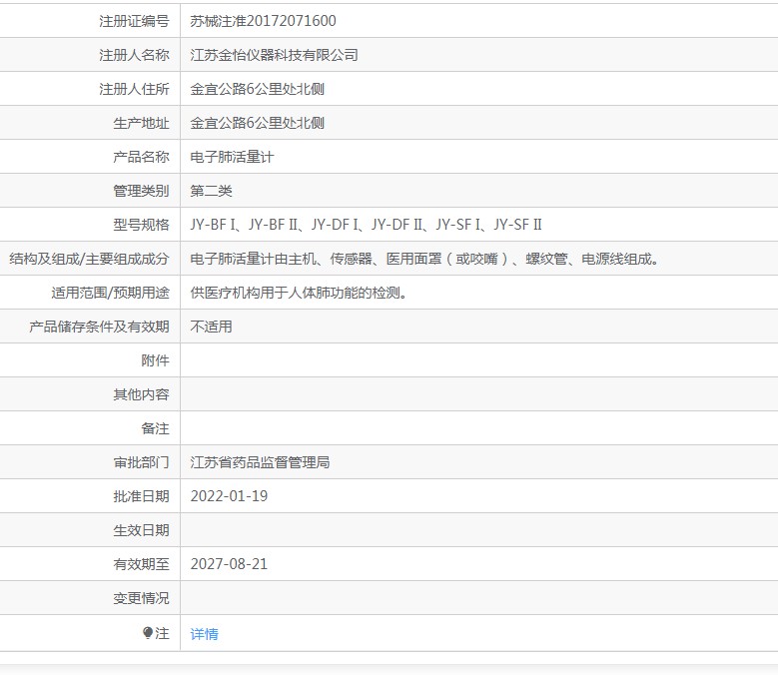Click the 备注 label
Screen dimensions: 778x675
[x=156, y=428]
